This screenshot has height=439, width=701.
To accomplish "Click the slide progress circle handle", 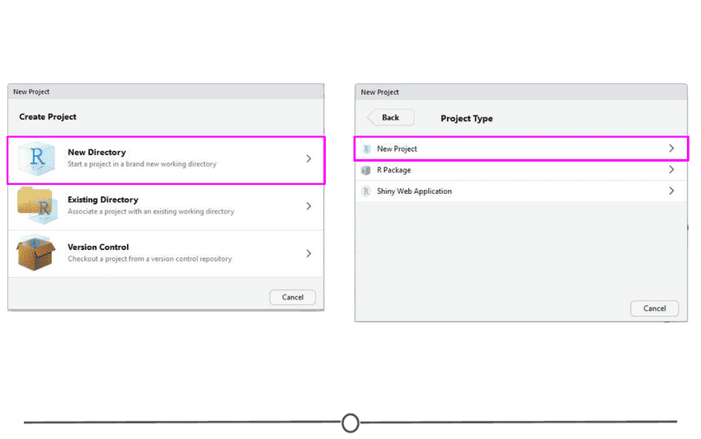I will [x=350, y=422].
